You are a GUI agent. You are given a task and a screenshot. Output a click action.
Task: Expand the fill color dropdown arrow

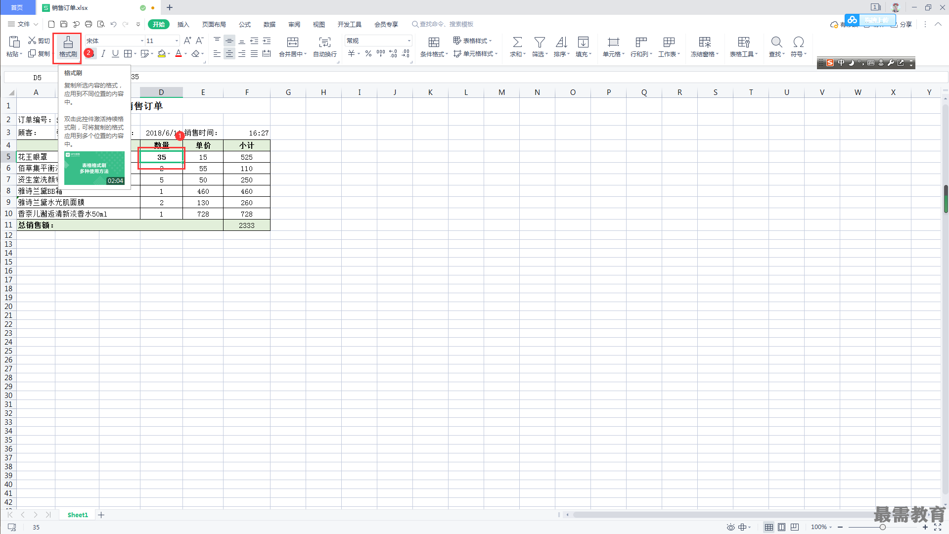click(x=169, y=54)
